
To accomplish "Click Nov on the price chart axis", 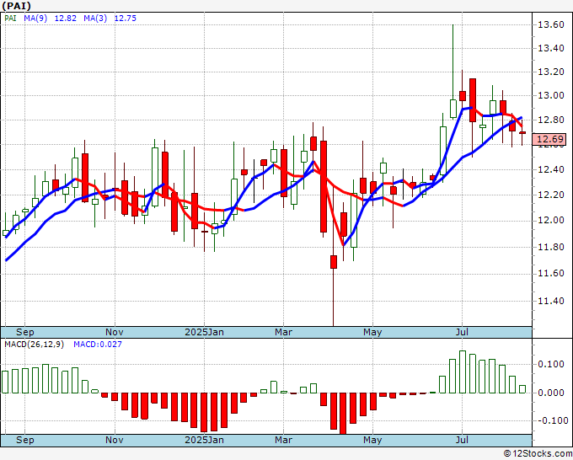I will [114, 332].
